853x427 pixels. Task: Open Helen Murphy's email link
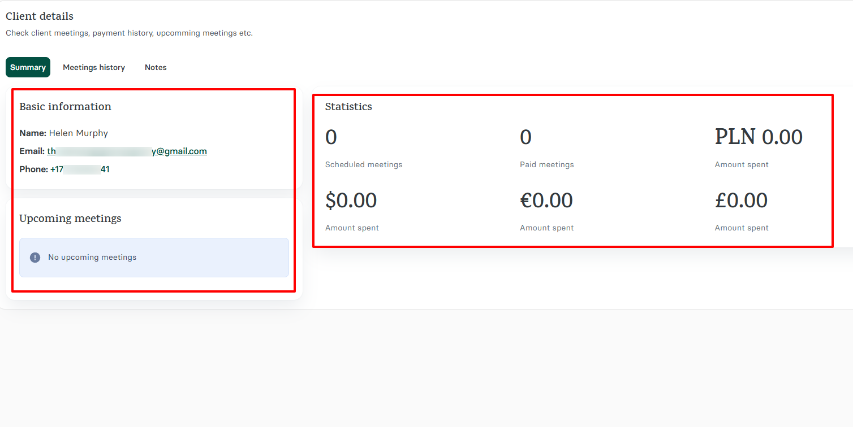[x=127, y=151]
